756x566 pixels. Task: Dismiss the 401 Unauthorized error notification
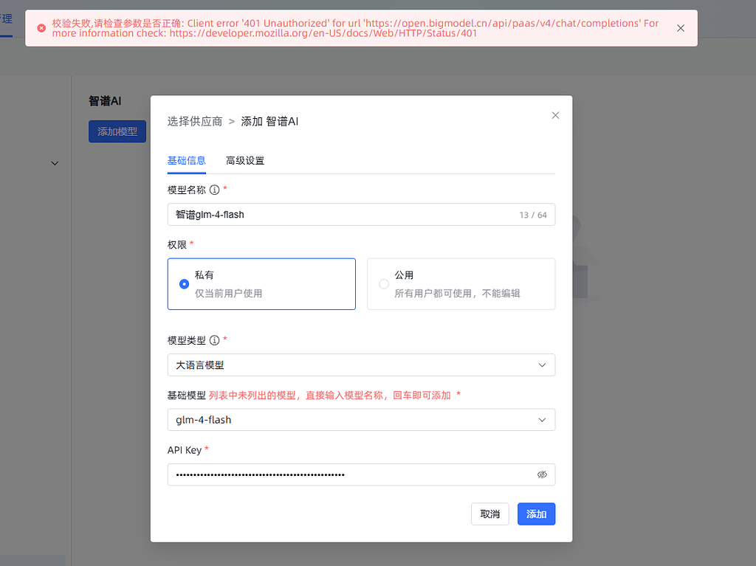point(680,28)
